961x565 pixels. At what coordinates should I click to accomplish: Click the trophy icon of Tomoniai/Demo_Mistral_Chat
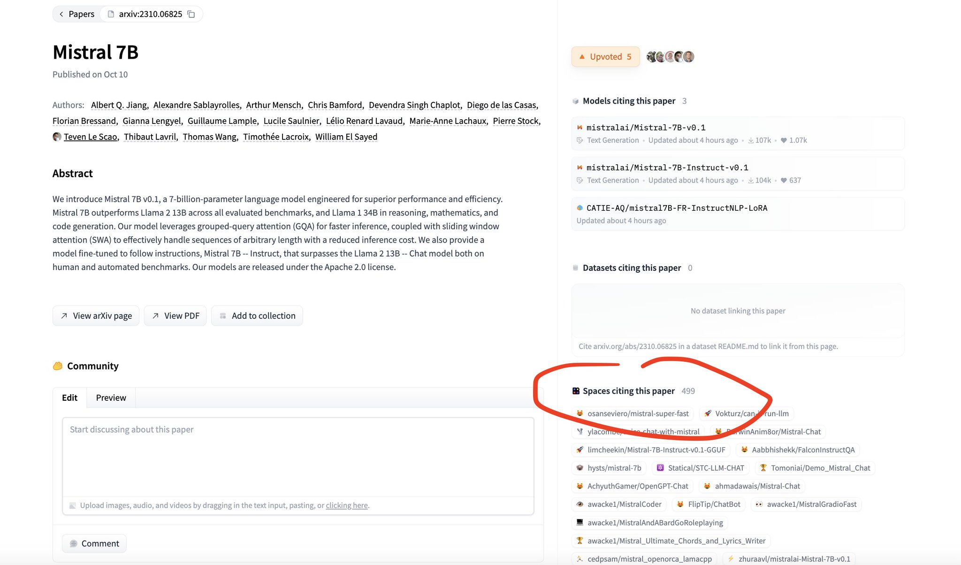763,468
